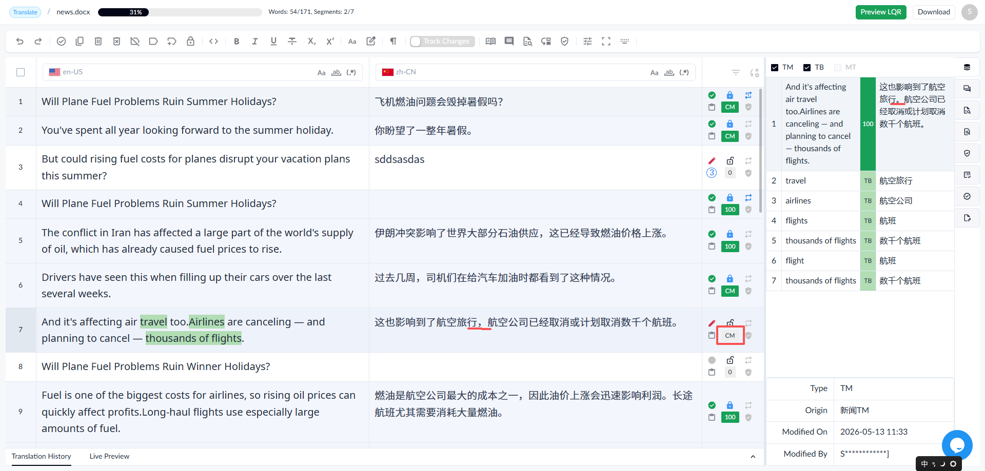Toggle lock on segment 3
This screenshot has height=471, width=985.
pyautogui.click(x=730, y=160)
